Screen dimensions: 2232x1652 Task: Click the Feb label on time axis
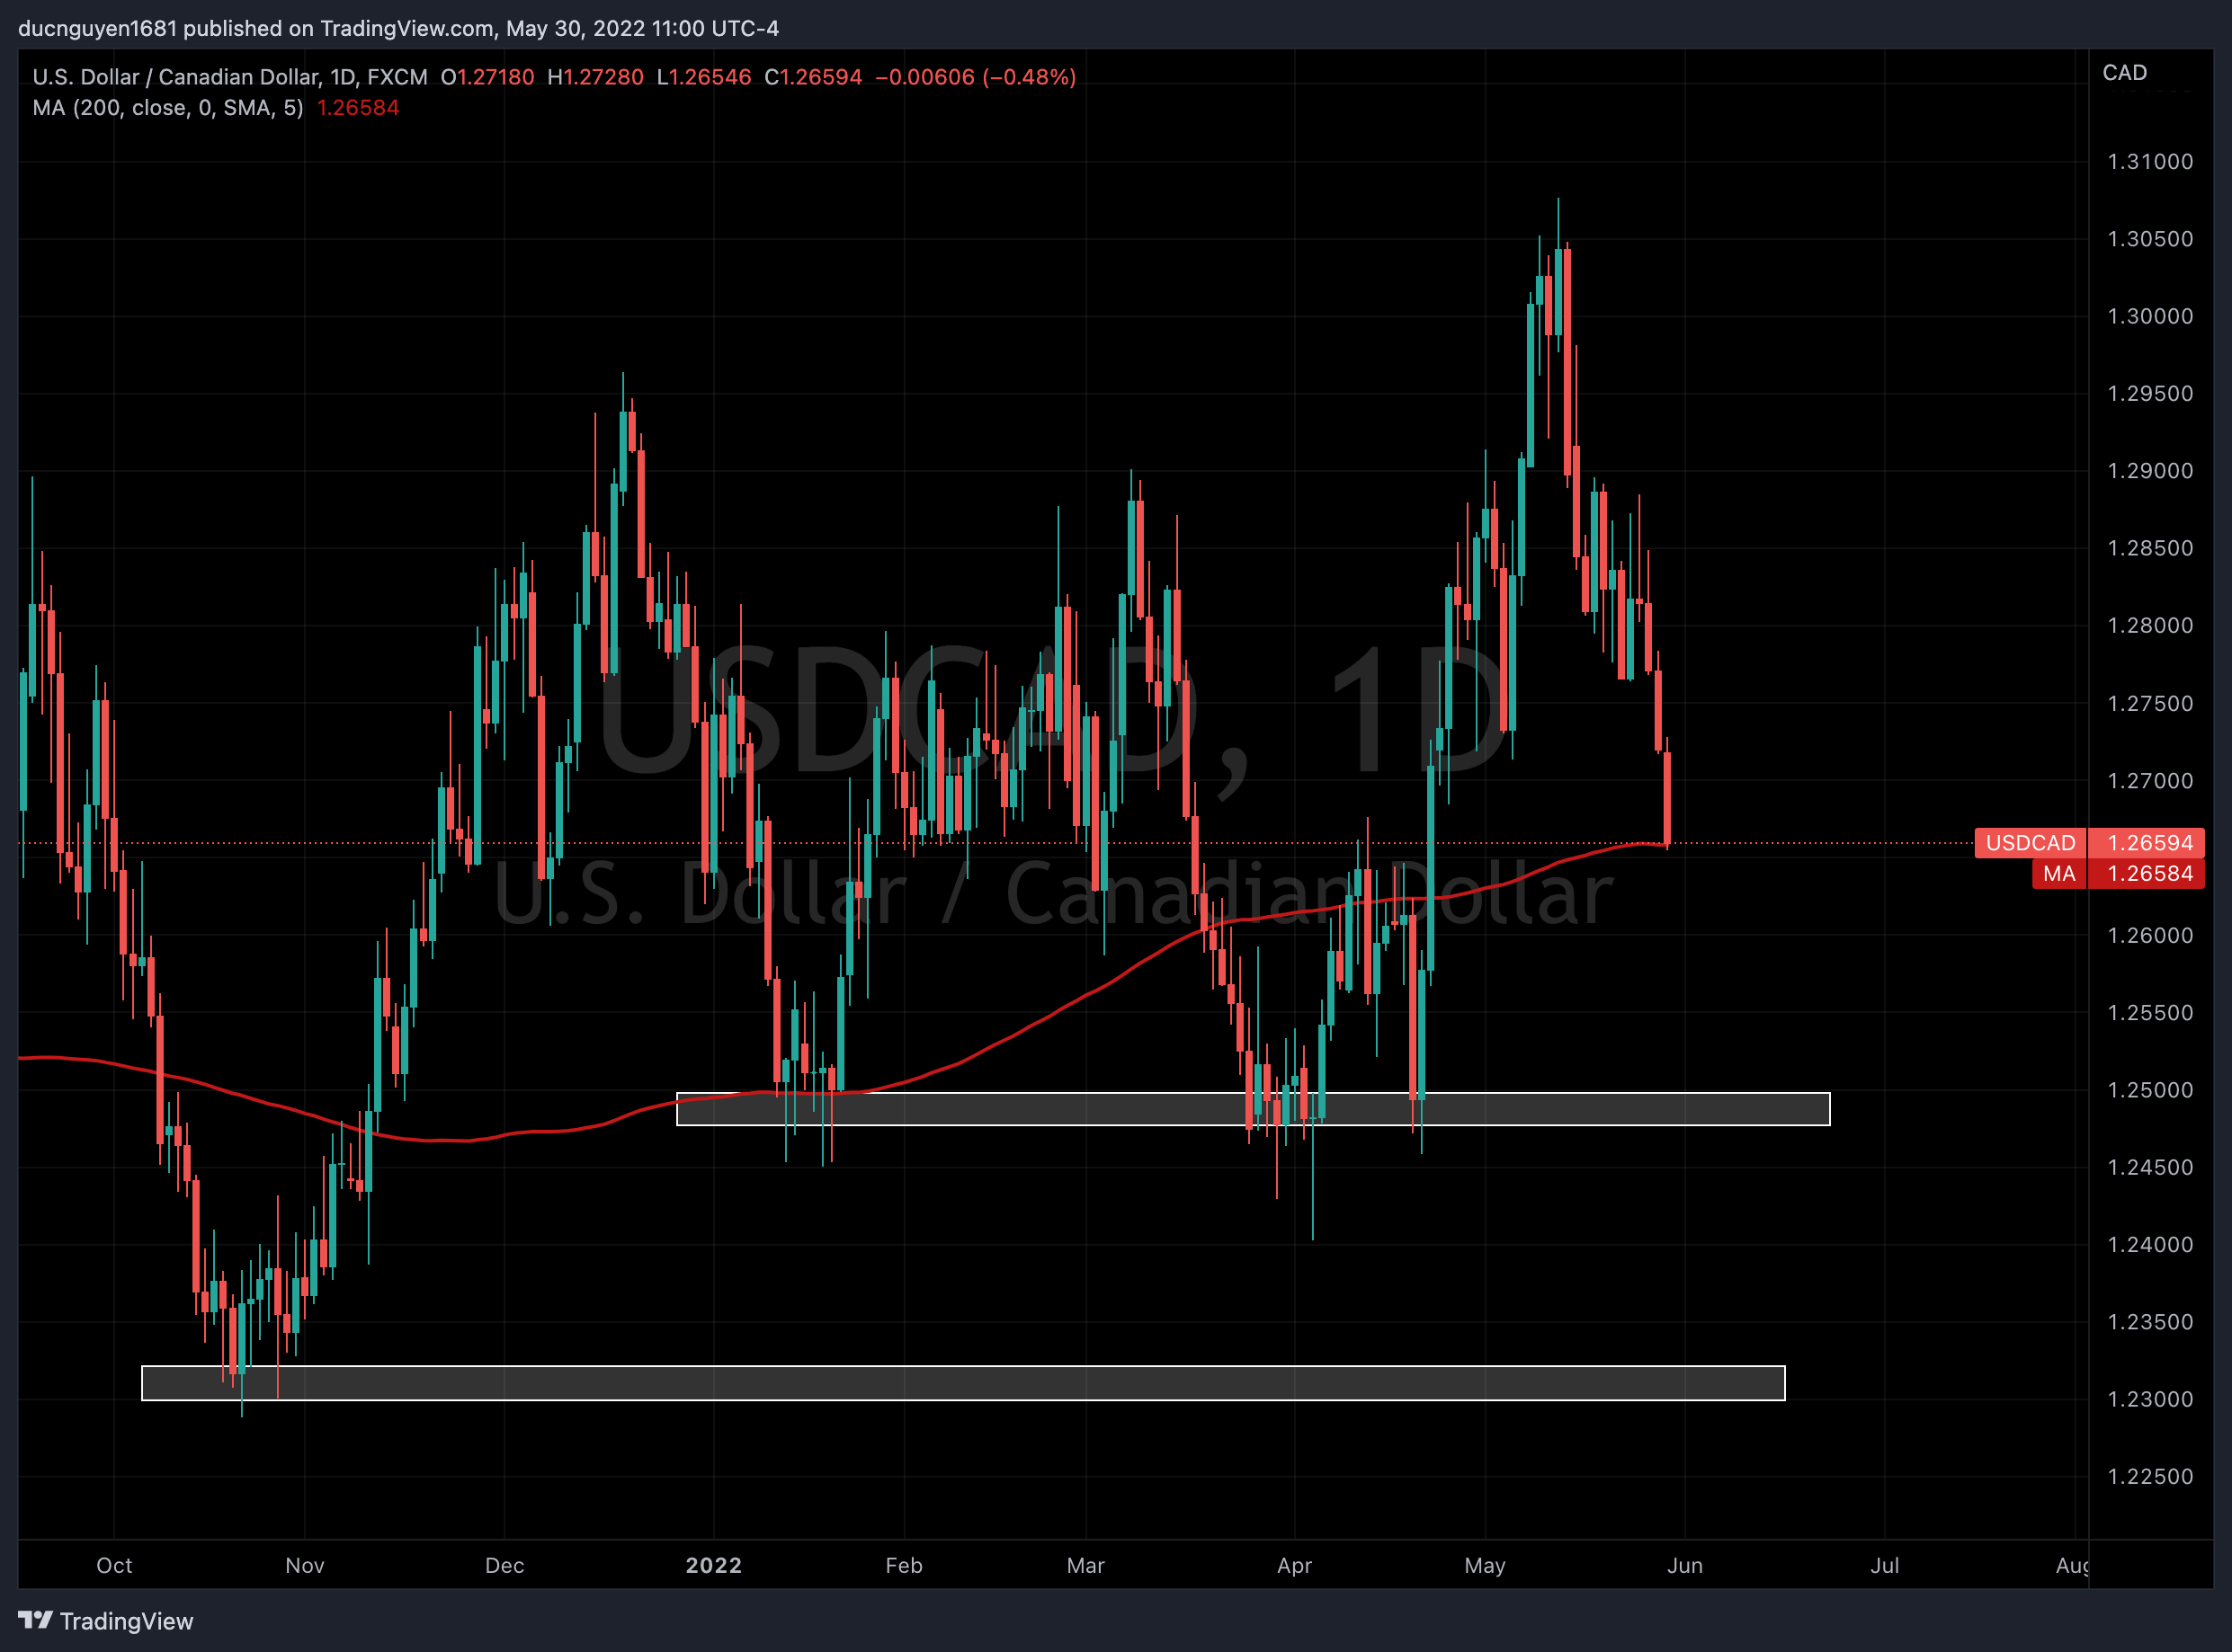[x=904, y=1565]
